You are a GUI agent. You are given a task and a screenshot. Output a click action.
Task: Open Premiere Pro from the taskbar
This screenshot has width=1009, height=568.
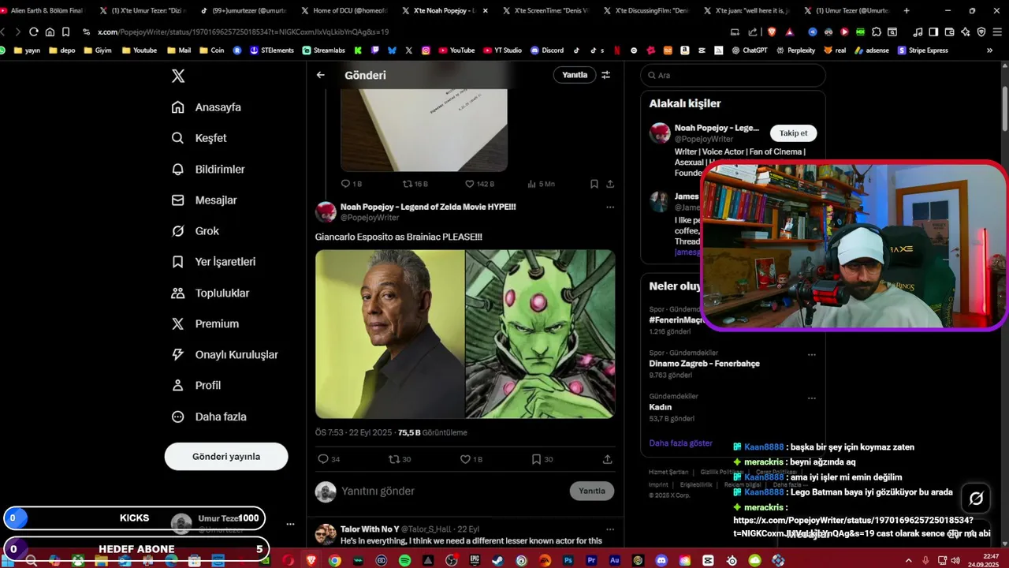pos(591,561)
